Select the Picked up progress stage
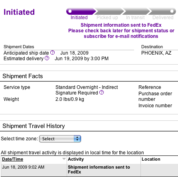This screenshot has height=177, width=178. tap(107, 18)
